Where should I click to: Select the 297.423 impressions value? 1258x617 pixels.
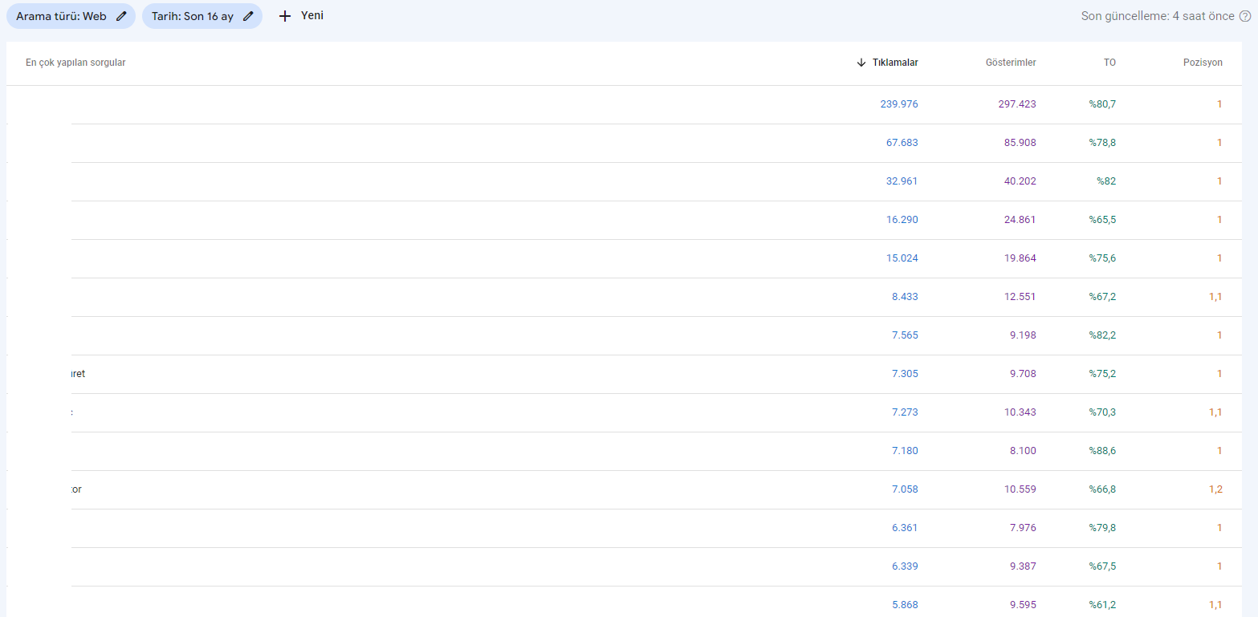(1017, 104)
